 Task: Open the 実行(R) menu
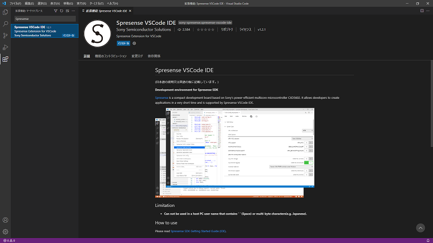[81, 4]
